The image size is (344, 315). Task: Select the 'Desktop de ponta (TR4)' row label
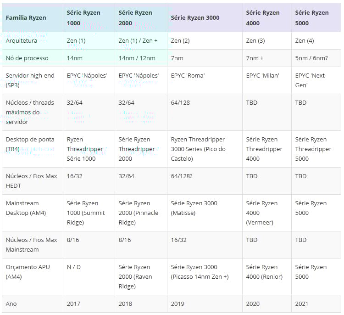pyautogui.click(x=33, y=149)
